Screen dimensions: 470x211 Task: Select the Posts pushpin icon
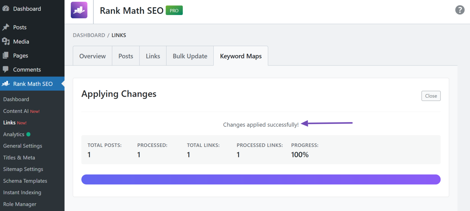coord(6,27)
